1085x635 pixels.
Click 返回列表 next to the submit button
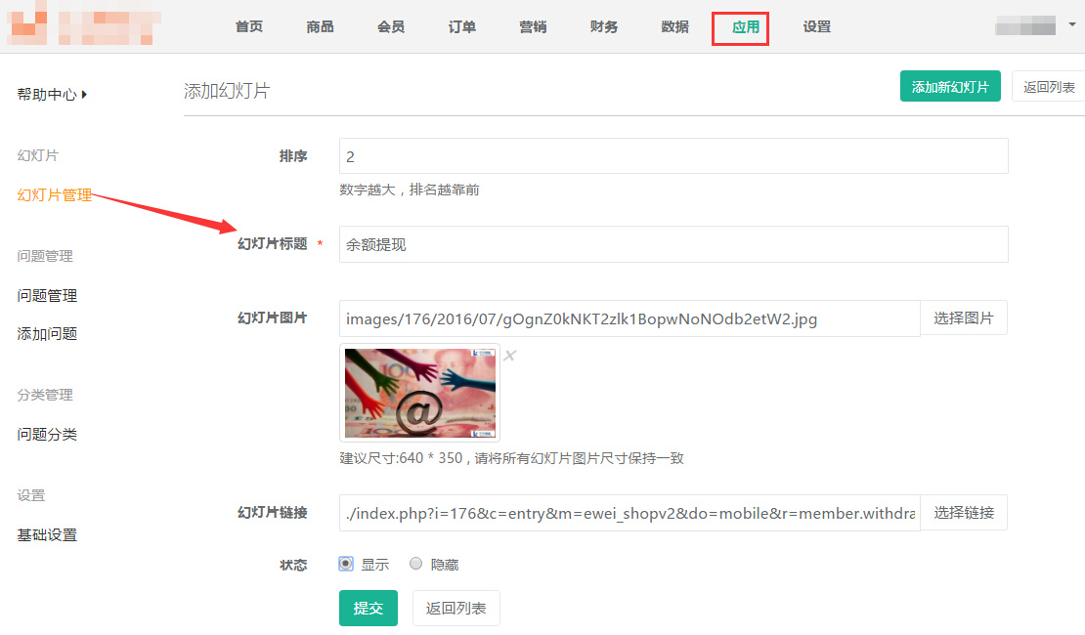(x=456, y=608)
